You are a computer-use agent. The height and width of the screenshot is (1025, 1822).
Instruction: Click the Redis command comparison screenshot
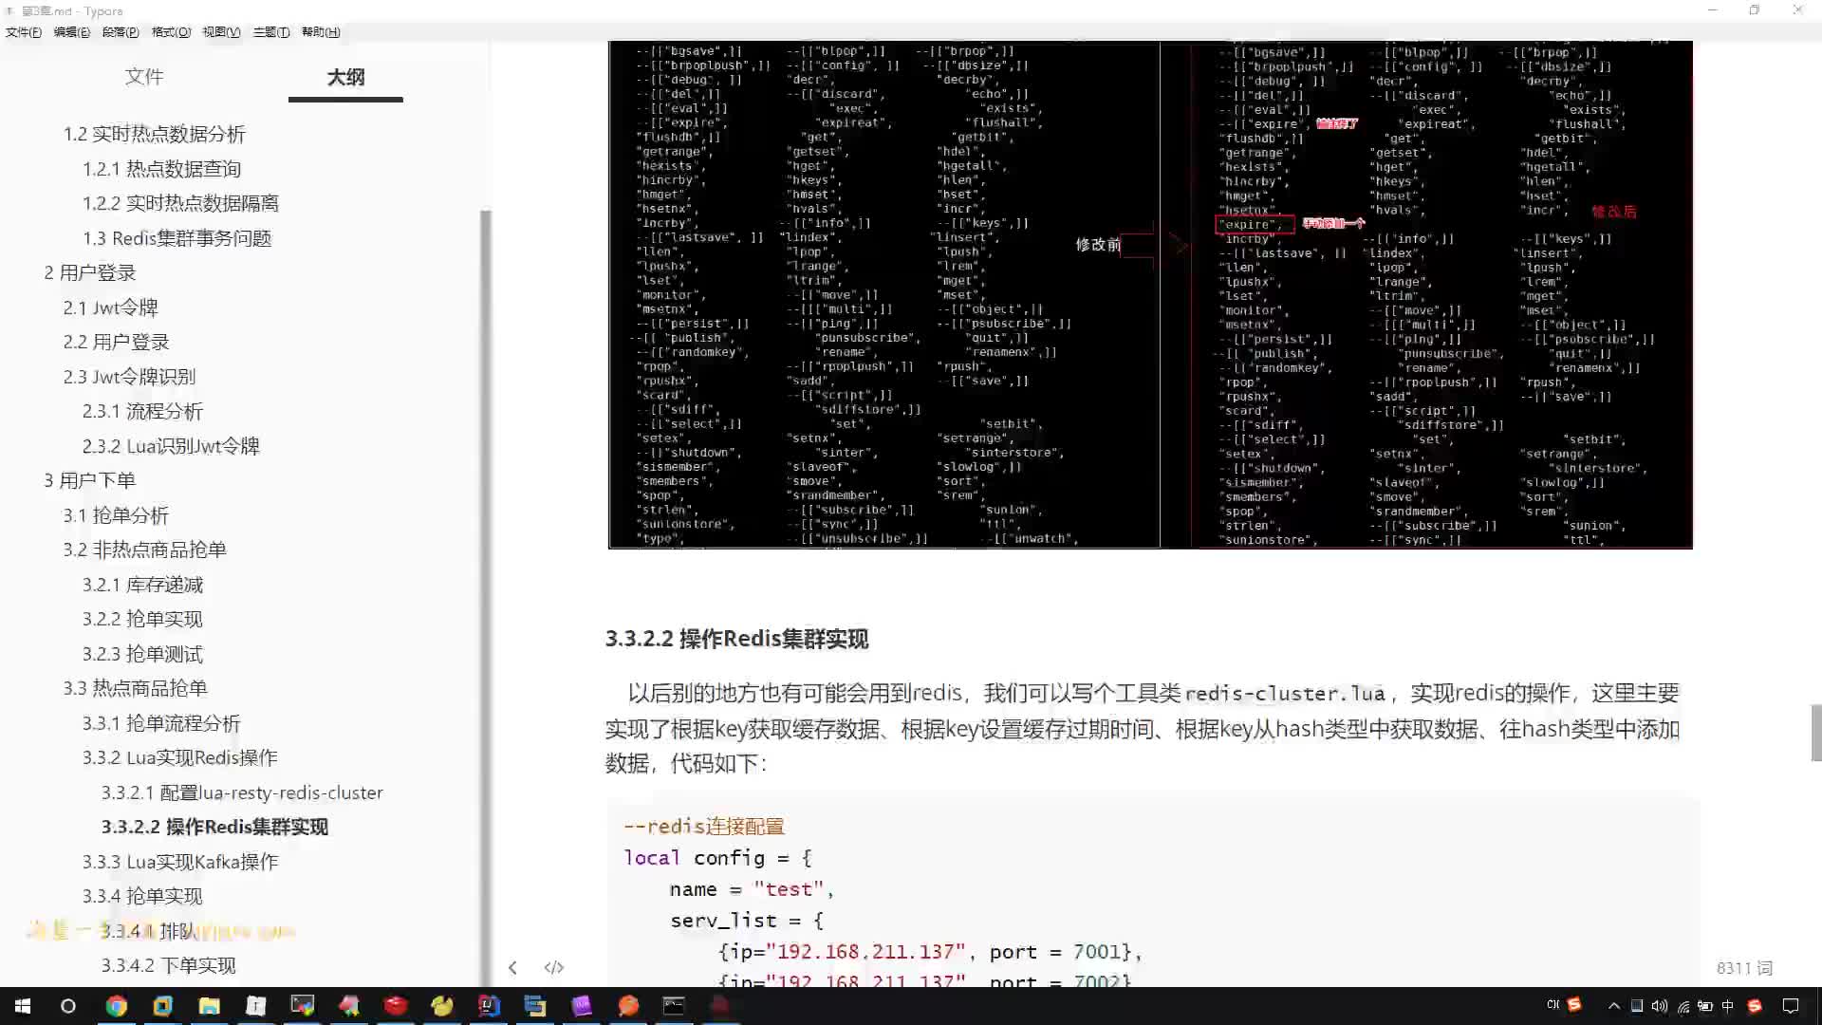[x=1150, y=294]
